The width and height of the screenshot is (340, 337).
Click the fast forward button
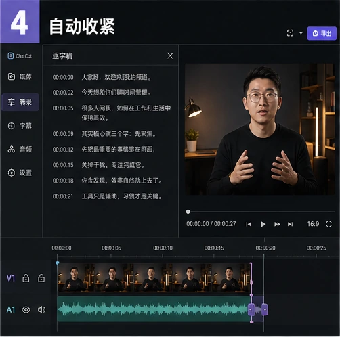(277, 224)
